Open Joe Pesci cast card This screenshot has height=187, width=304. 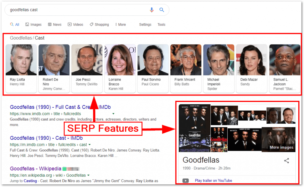(x=87, y=68)
